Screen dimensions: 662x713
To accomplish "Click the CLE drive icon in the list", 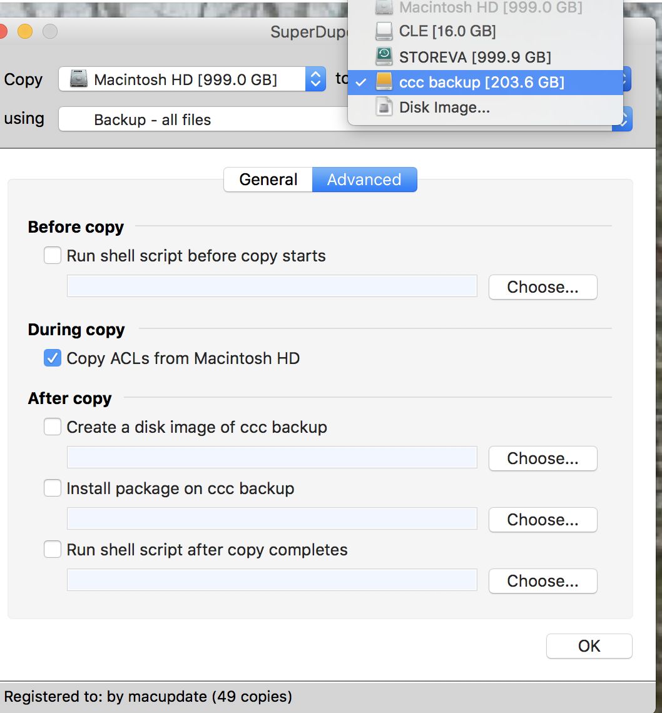I will coord(384,31).
